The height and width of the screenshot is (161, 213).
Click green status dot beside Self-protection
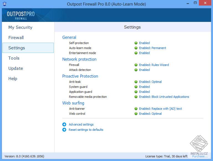click(x=136, y=43)
